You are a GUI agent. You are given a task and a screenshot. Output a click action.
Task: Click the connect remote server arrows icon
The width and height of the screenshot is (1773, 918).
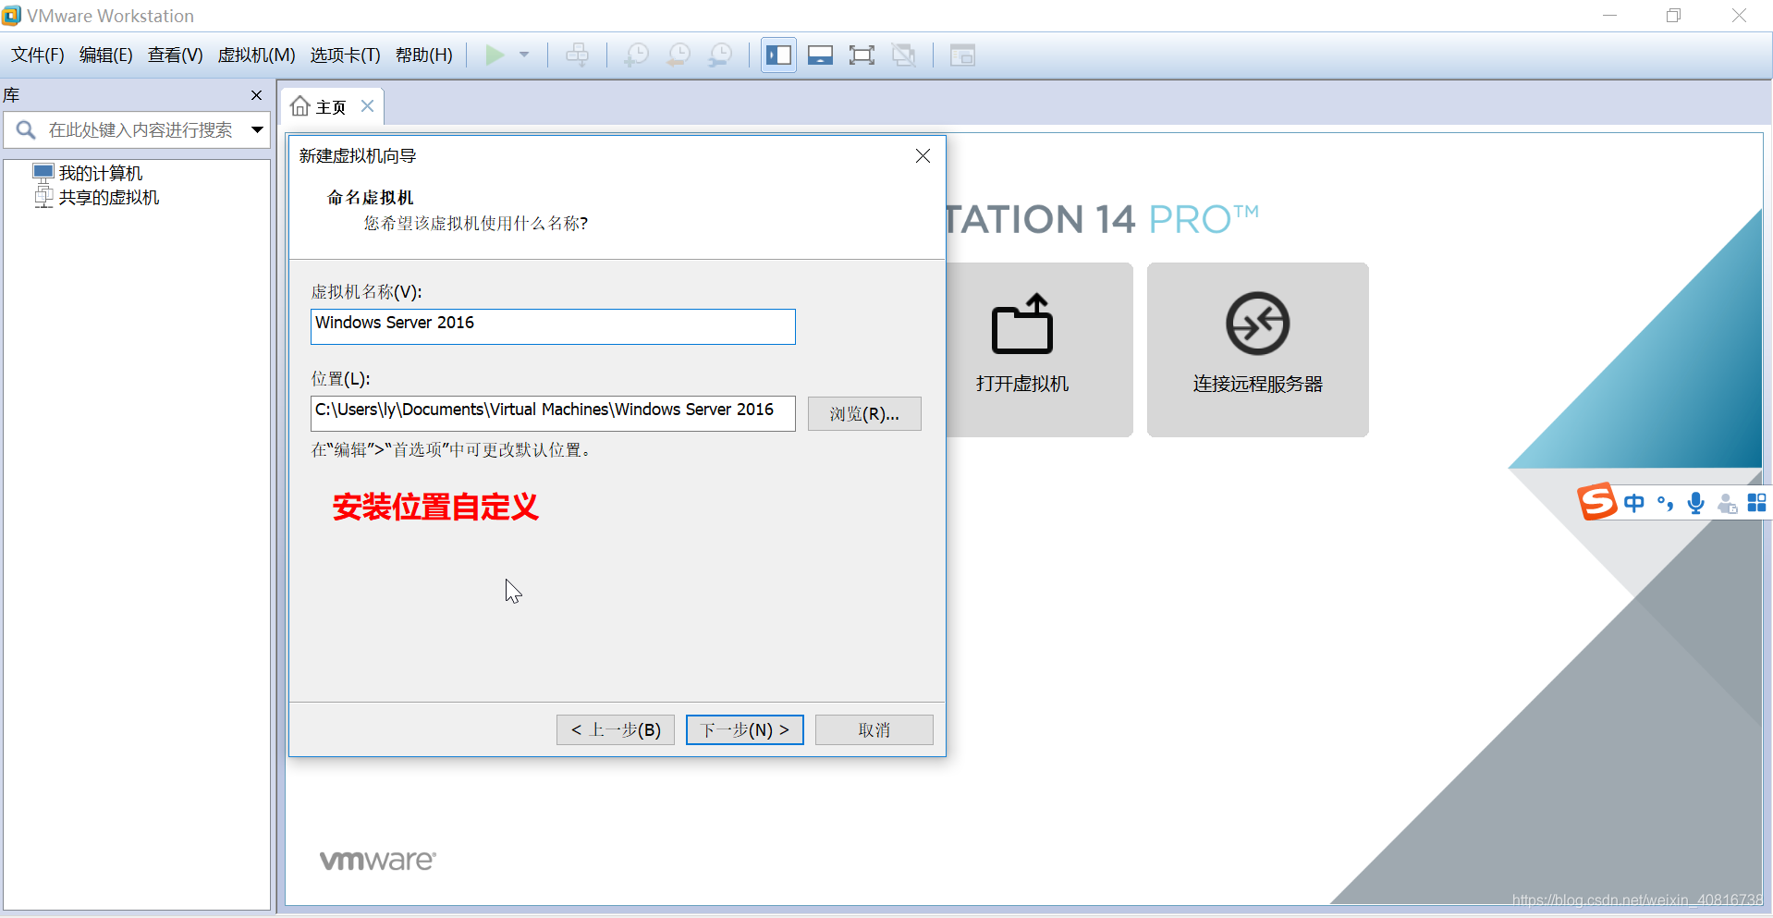(1258, 324)
